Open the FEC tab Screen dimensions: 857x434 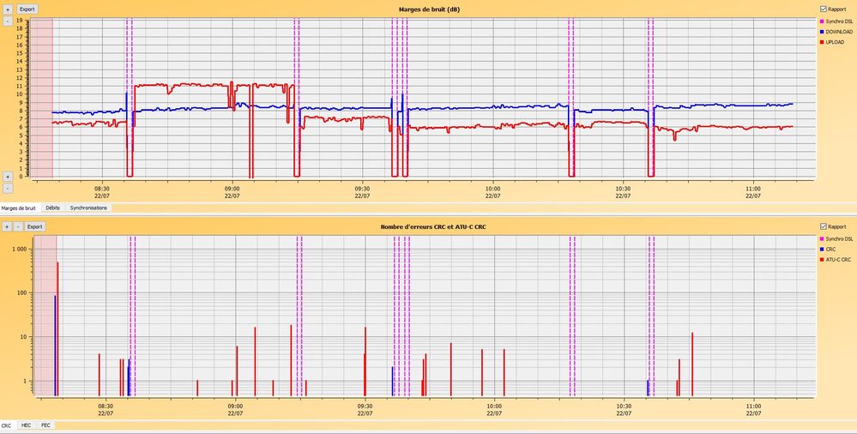tap(45, 425)
